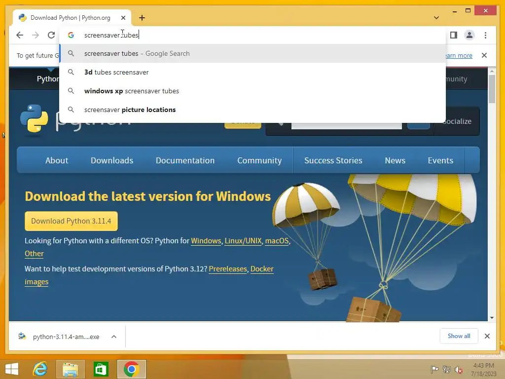This screenshot has height=379, width=505.
Task: Dismiss the info bar with its X
Action: point(484,55)
